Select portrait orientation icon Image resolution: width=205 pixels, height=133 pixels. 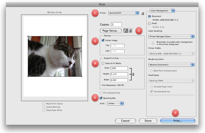coord(126,31)
